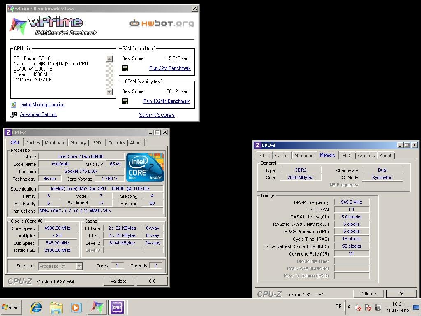Viewport: 421px width, 316px height.
Task: Switch to Mainboard tab in left CPU-Z window
Action: point(55,143)
